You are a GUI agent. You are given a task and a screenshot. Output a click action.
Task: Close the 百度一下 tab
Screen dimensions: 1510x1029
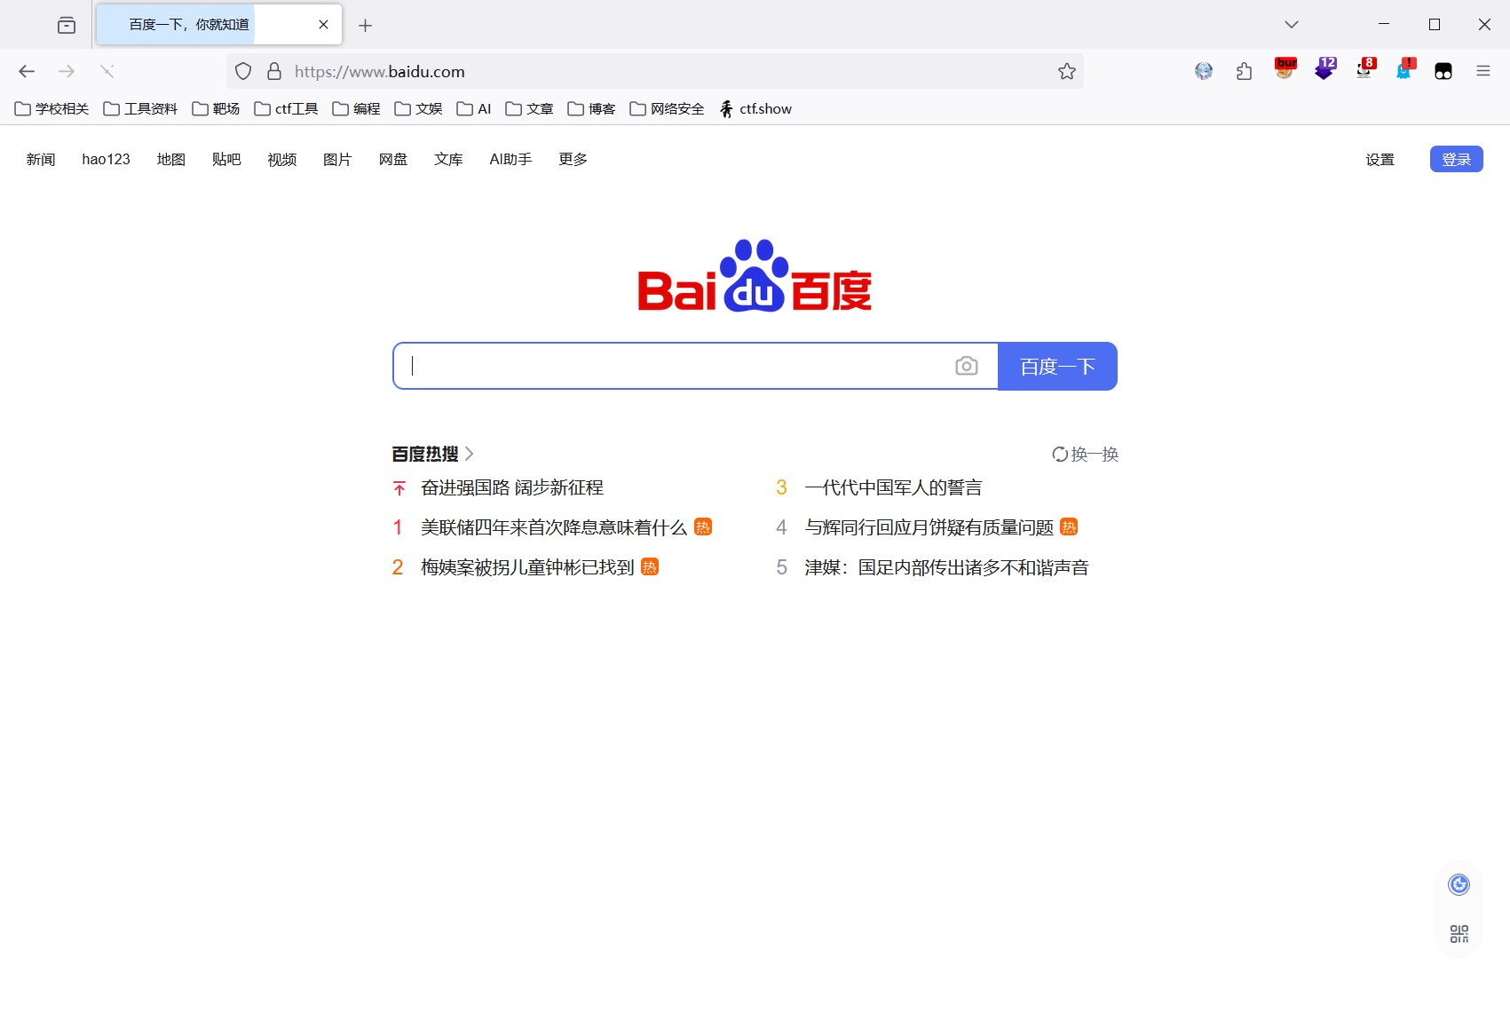tap(323, 25)
